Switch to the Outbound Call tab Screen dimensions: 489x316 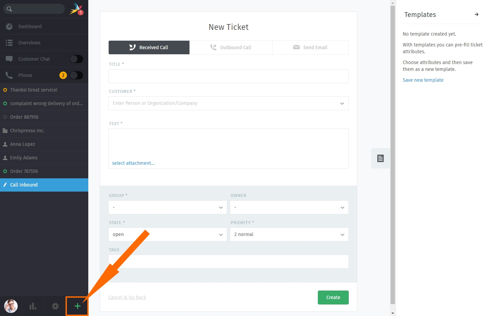231,47
